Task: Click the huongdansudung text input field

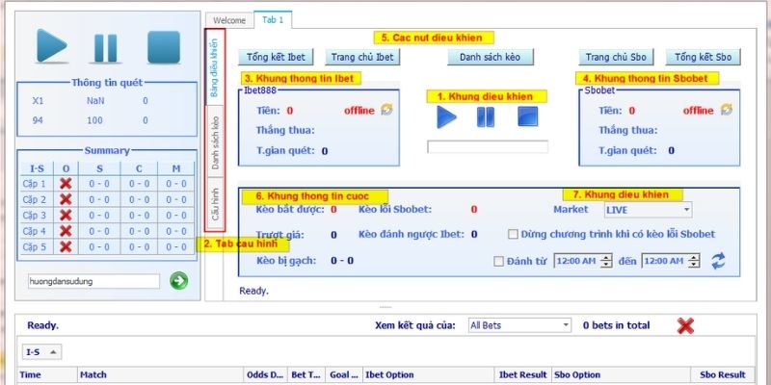Action: 93,281
